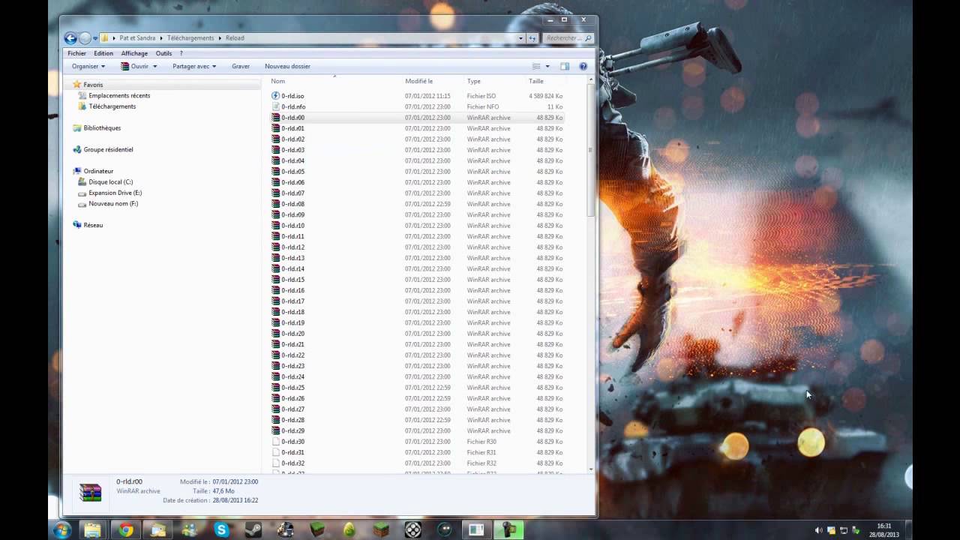960x540 pixels.
Task: Click the Fichier R31 type cell
Action: pyautogui.click(x=481, y=452)
